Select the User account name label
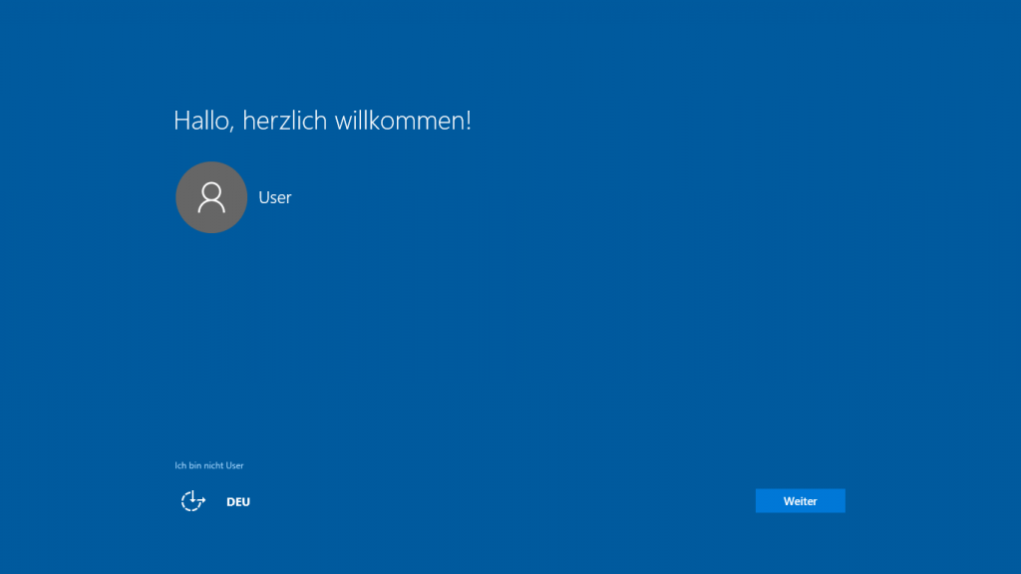Screen dimensions: 1021x574 tap(275, 197)
